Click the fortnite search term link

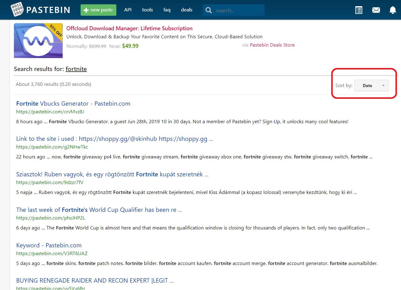76,69
